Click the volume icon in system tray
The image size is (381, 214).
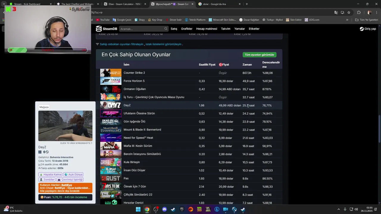tap(356, 209)
